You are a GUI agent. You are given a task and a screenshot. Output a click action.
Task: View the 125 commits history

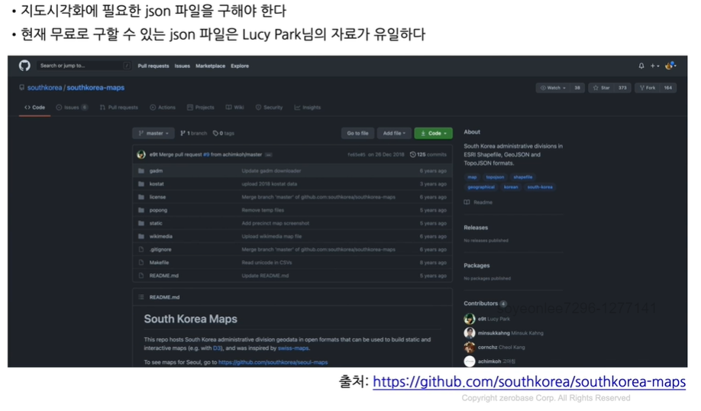coord(428,155)
